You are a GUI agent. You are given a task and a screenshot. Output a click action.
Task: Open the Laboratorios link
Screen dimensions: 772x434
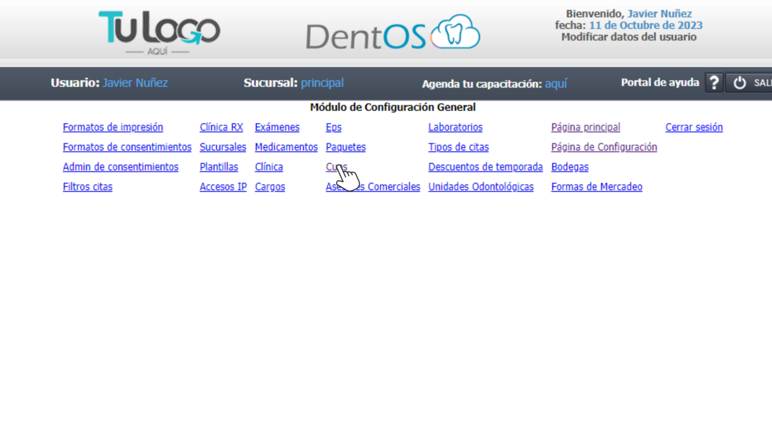(x=455, y=127)
